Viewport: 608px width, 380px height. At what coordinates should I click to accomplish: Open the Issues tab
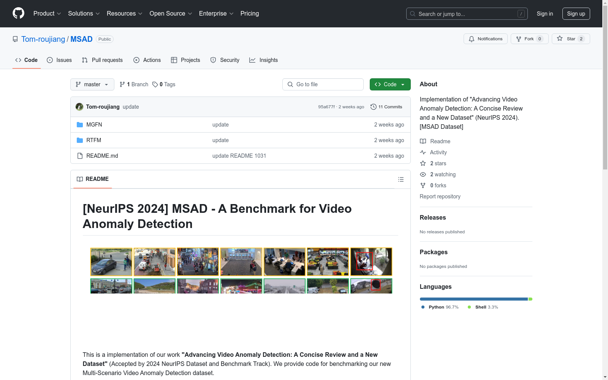pyautogui.click(x=59, y=60)
